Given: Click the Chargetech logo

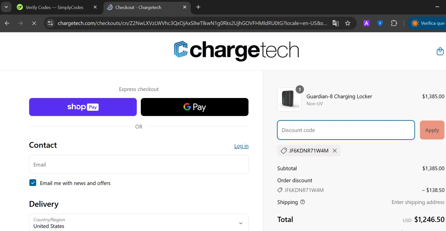Looking at the screenshot, I should (236, 51).
